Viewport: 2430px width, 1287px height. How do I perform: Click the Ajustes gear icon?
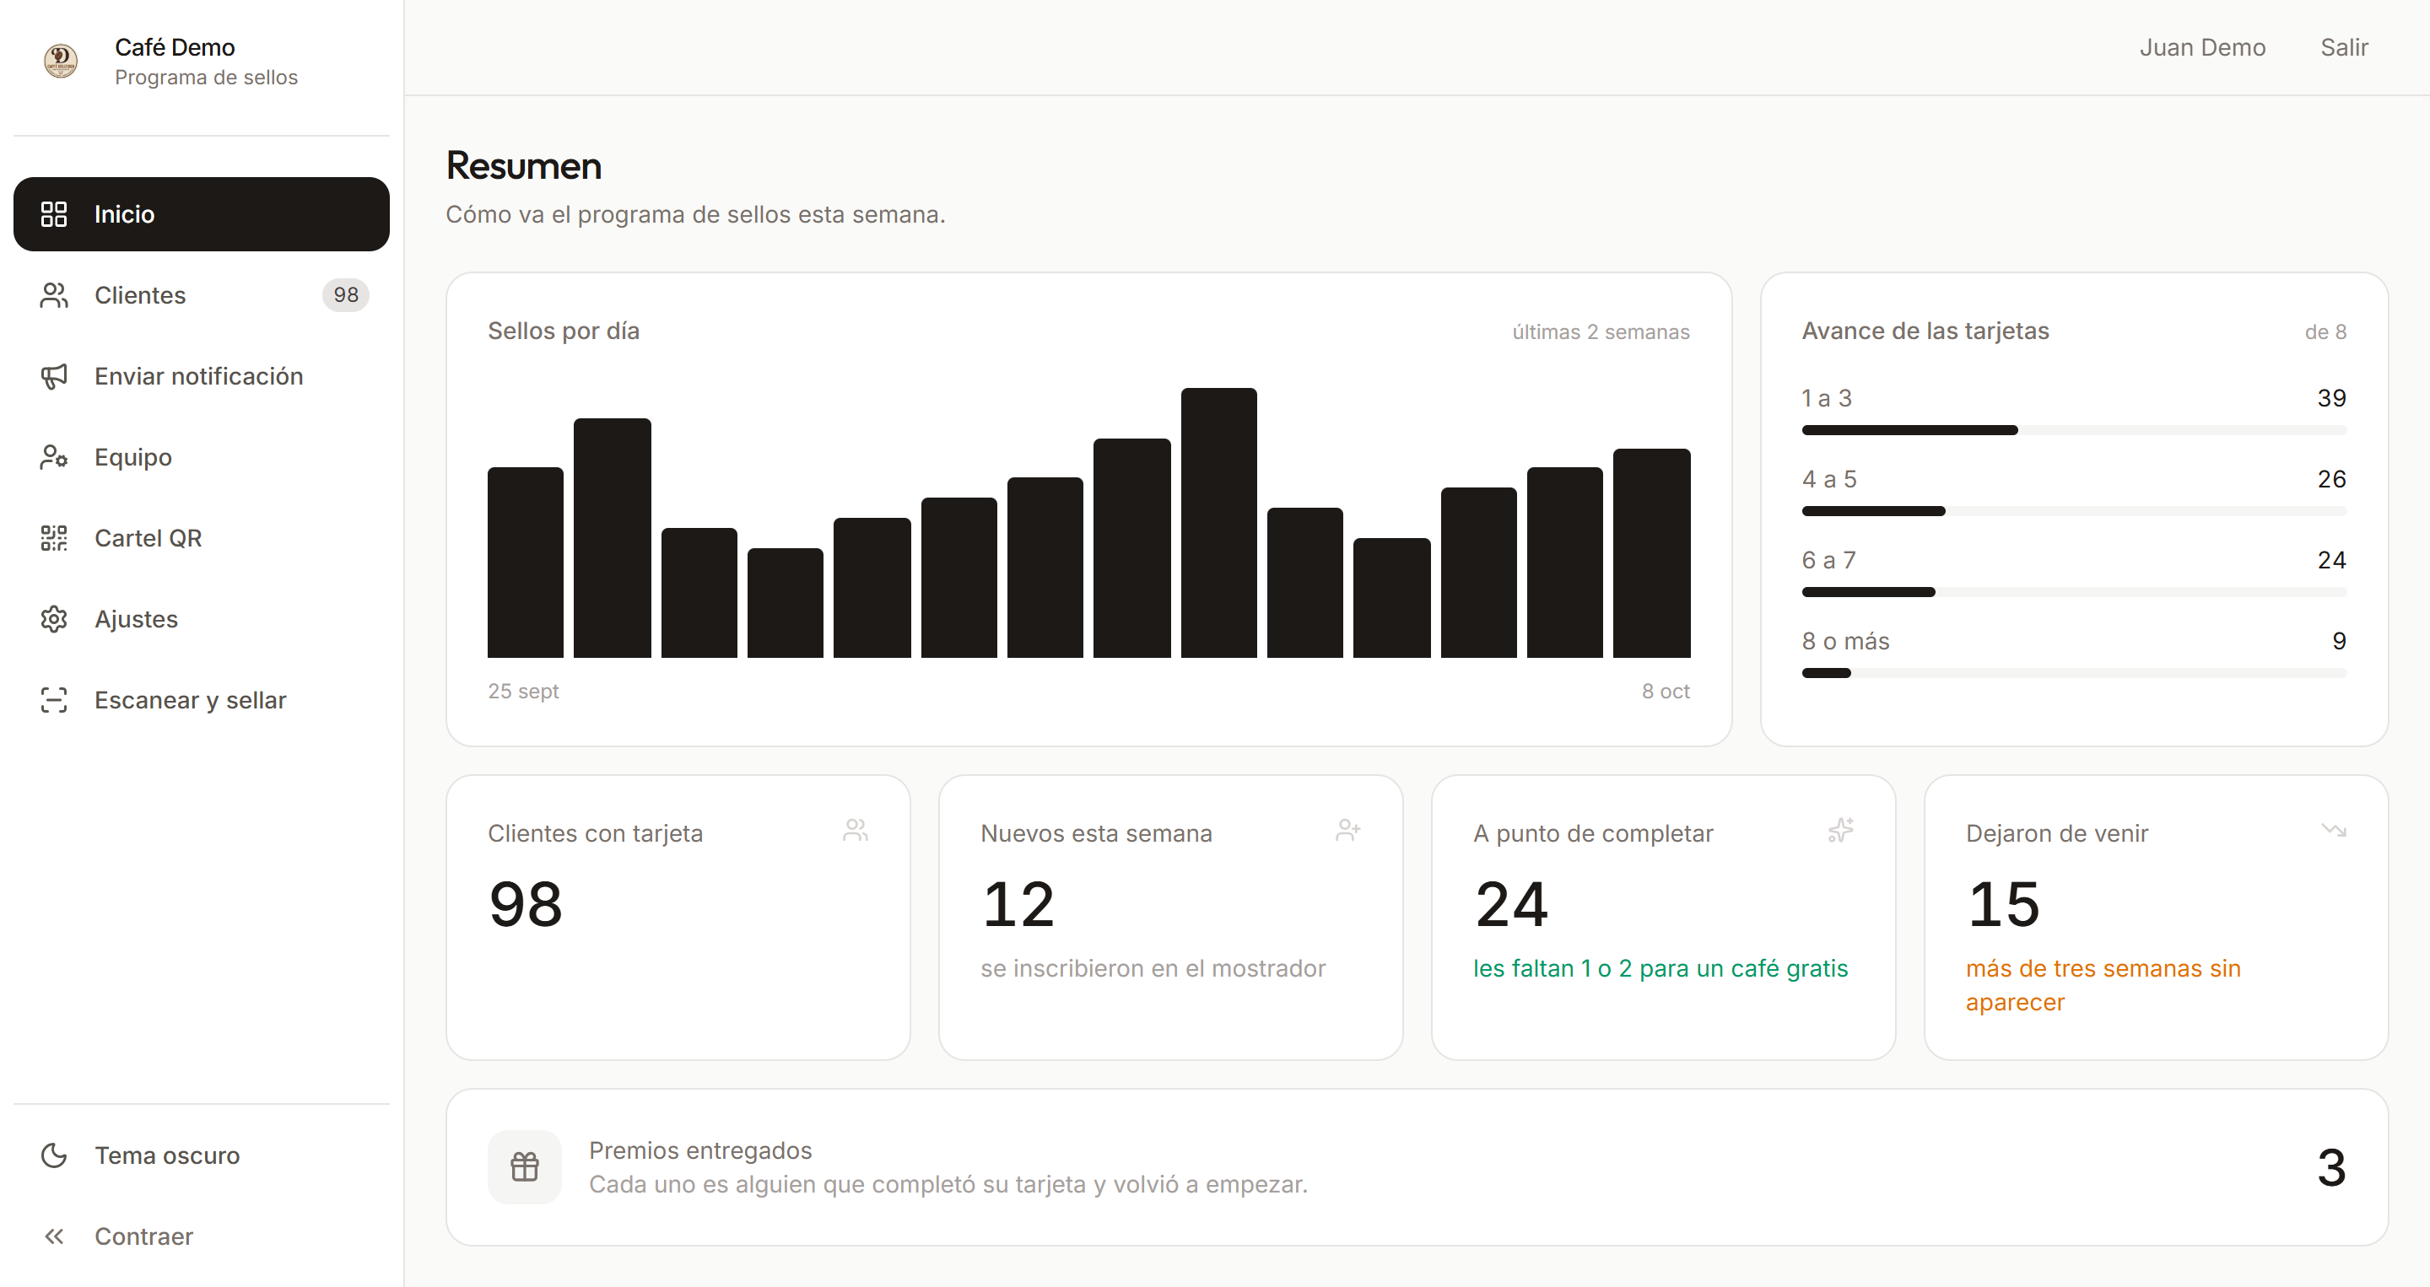(x=54, y=619)
